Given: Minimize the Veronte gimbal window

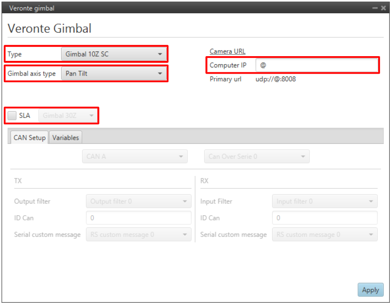Looking at the screenshot, I should (x=374, y=8).
